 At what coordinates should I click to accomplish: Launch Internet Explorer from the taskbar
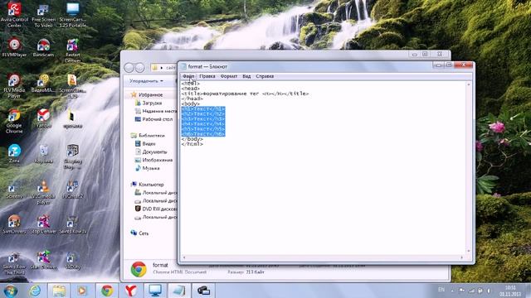point(35,291)
